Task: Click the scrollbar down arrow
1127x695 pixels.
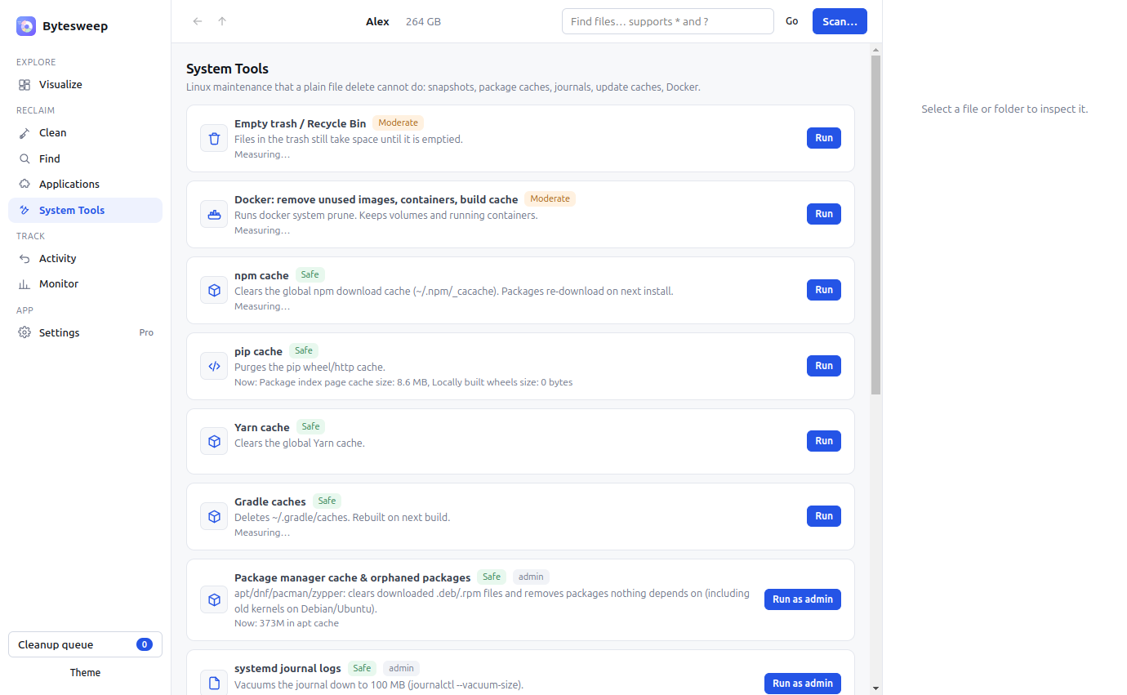Action: tap(876, 688)
